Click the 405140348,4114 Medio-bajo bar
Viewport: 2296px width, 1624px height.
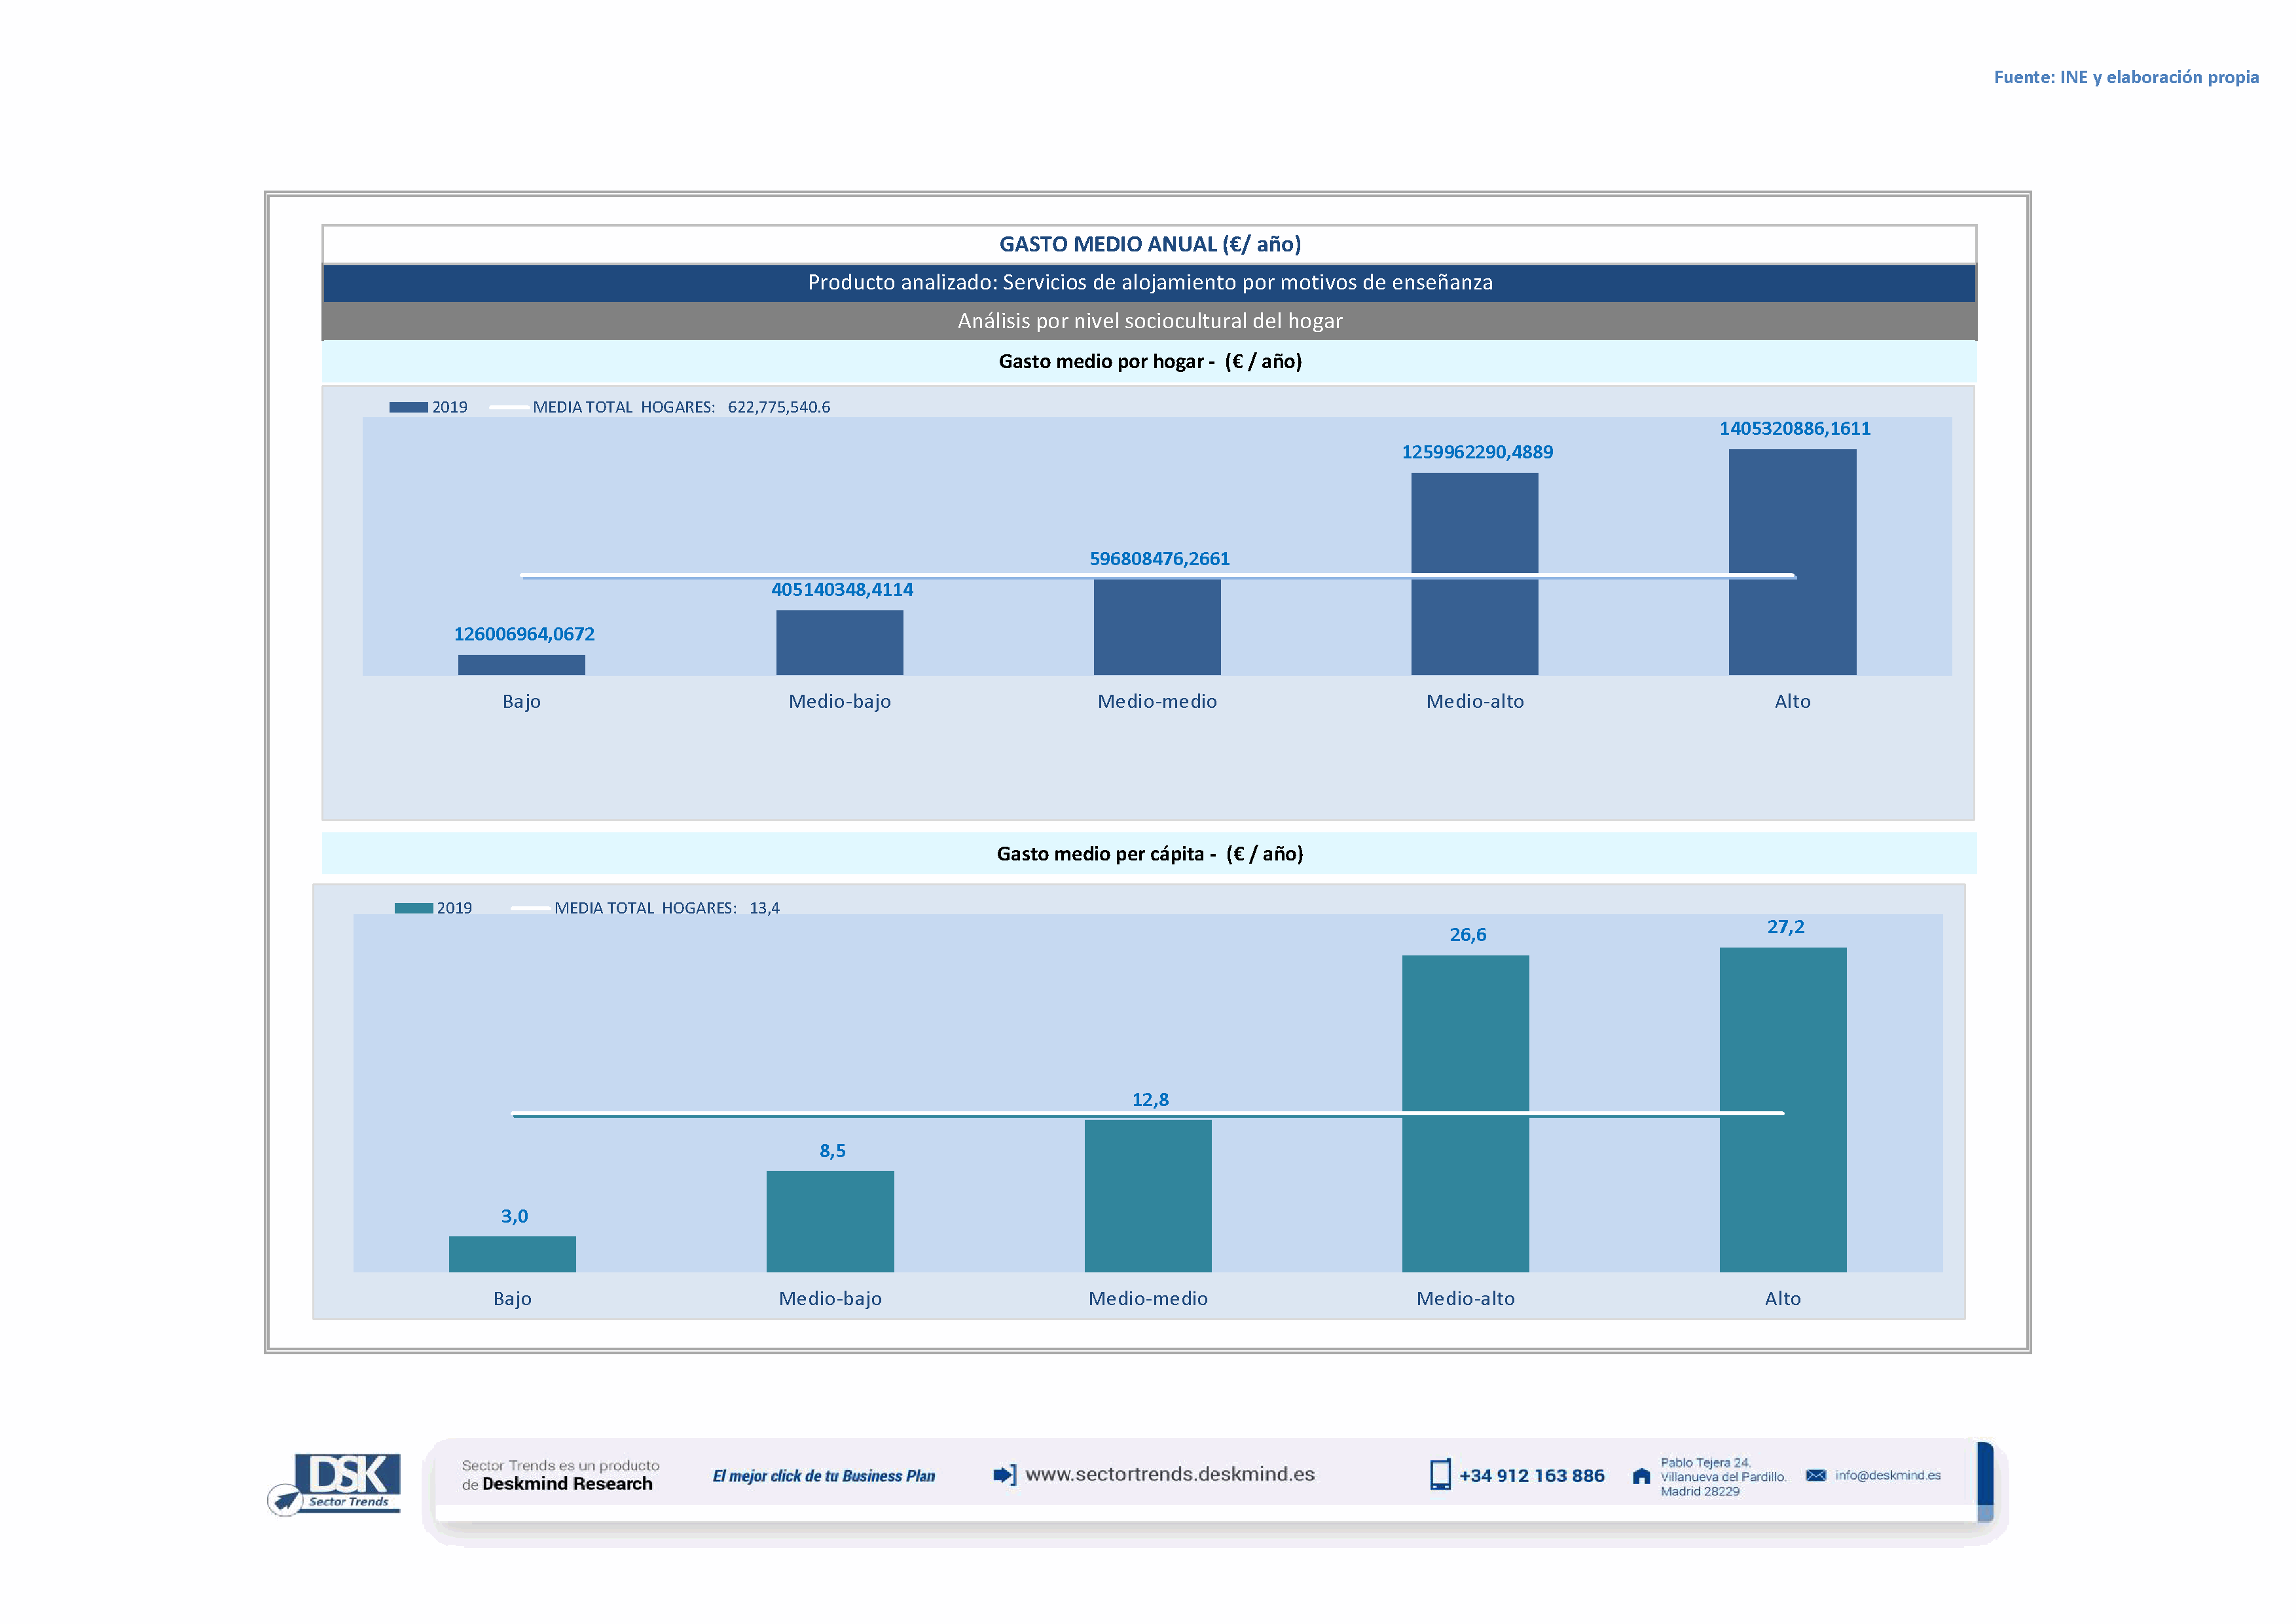tap(839, 642)
